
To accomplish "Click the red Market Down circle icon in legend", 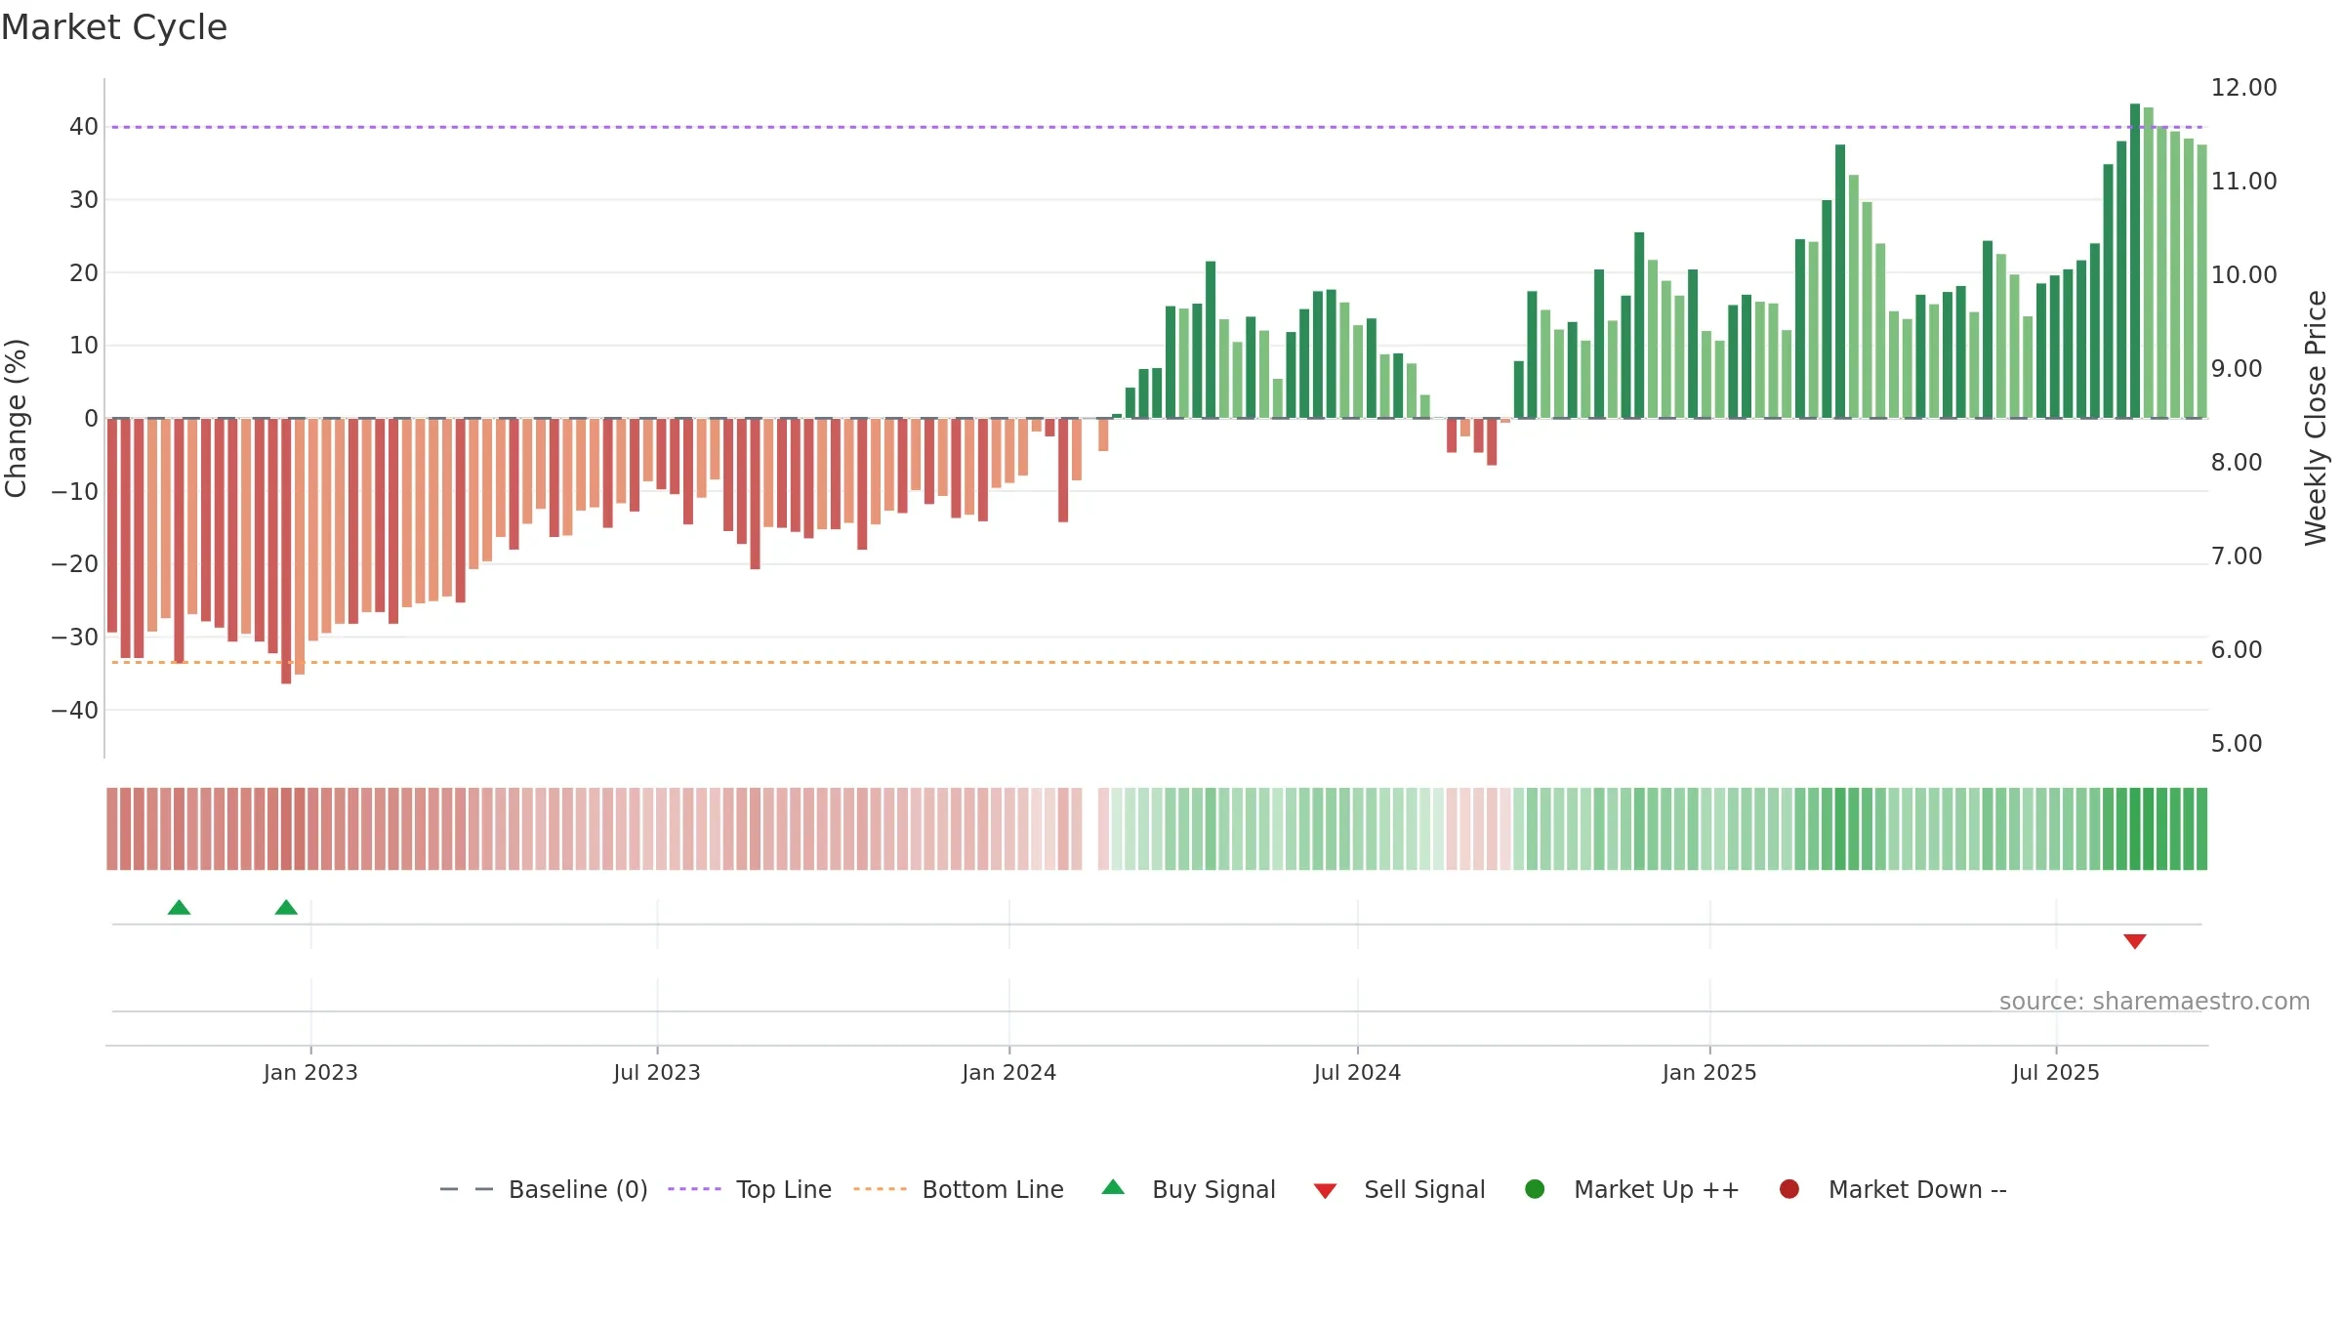I will (x=1789, y=1189).
